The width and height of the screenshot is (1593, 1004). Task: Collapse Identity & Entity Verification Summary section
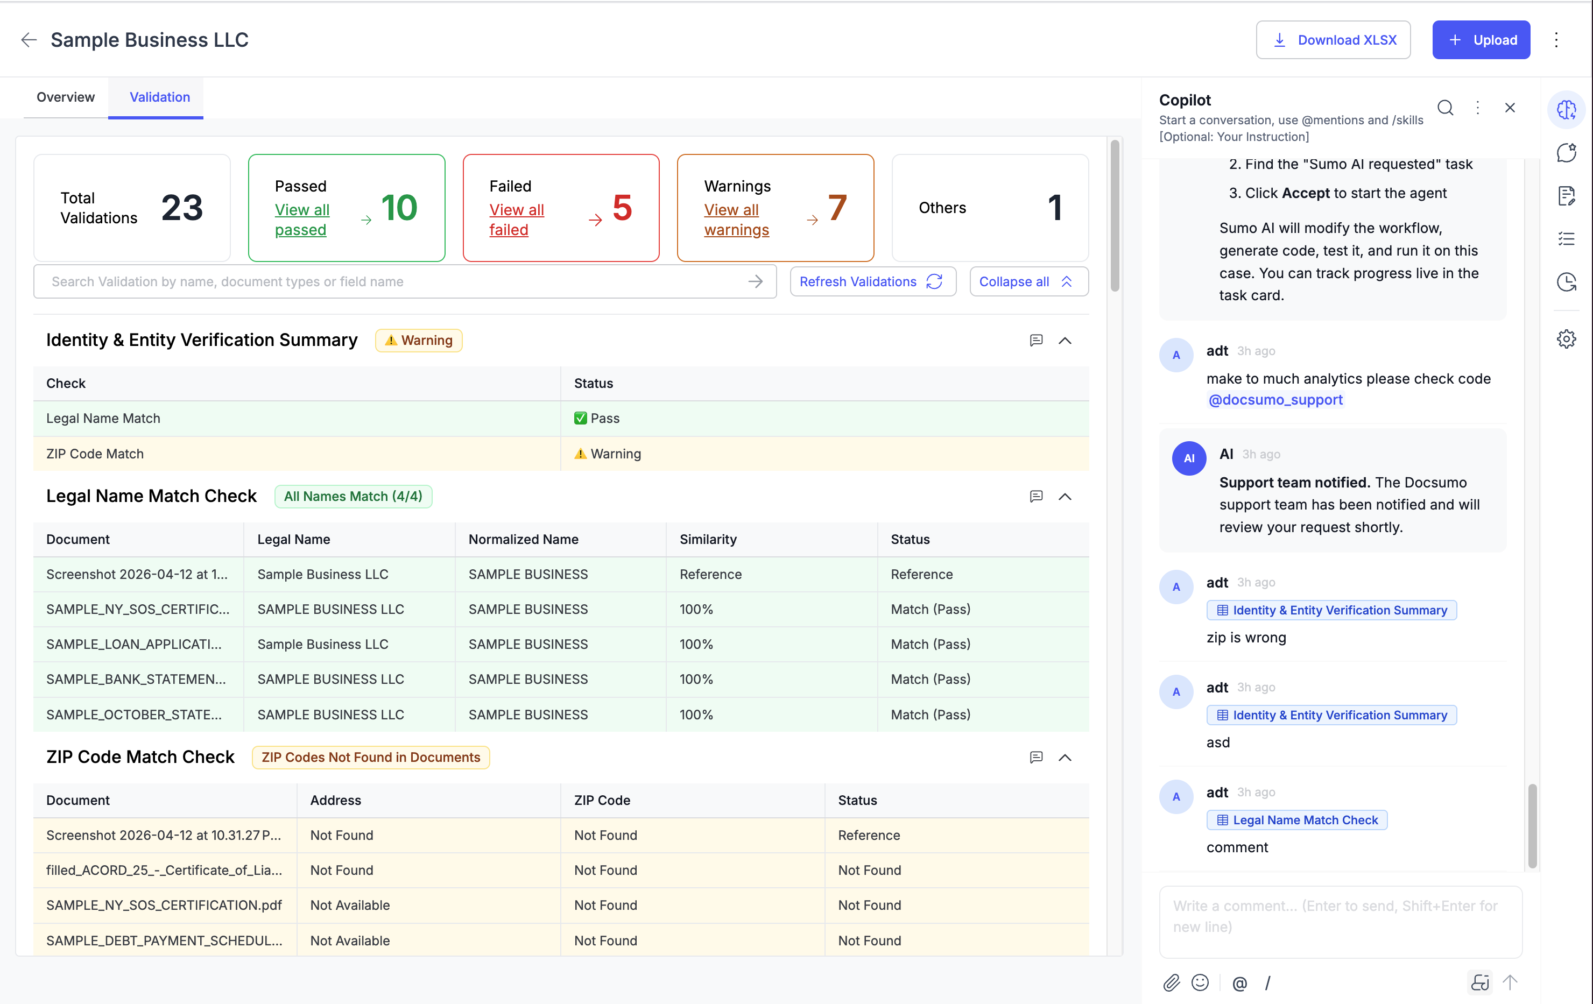(x=1065, y=341)
